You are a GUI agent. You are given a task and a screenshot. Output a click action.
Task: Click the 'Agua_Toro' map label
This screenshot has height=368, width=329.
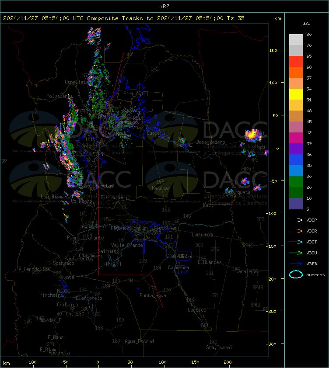coord(94,227)
